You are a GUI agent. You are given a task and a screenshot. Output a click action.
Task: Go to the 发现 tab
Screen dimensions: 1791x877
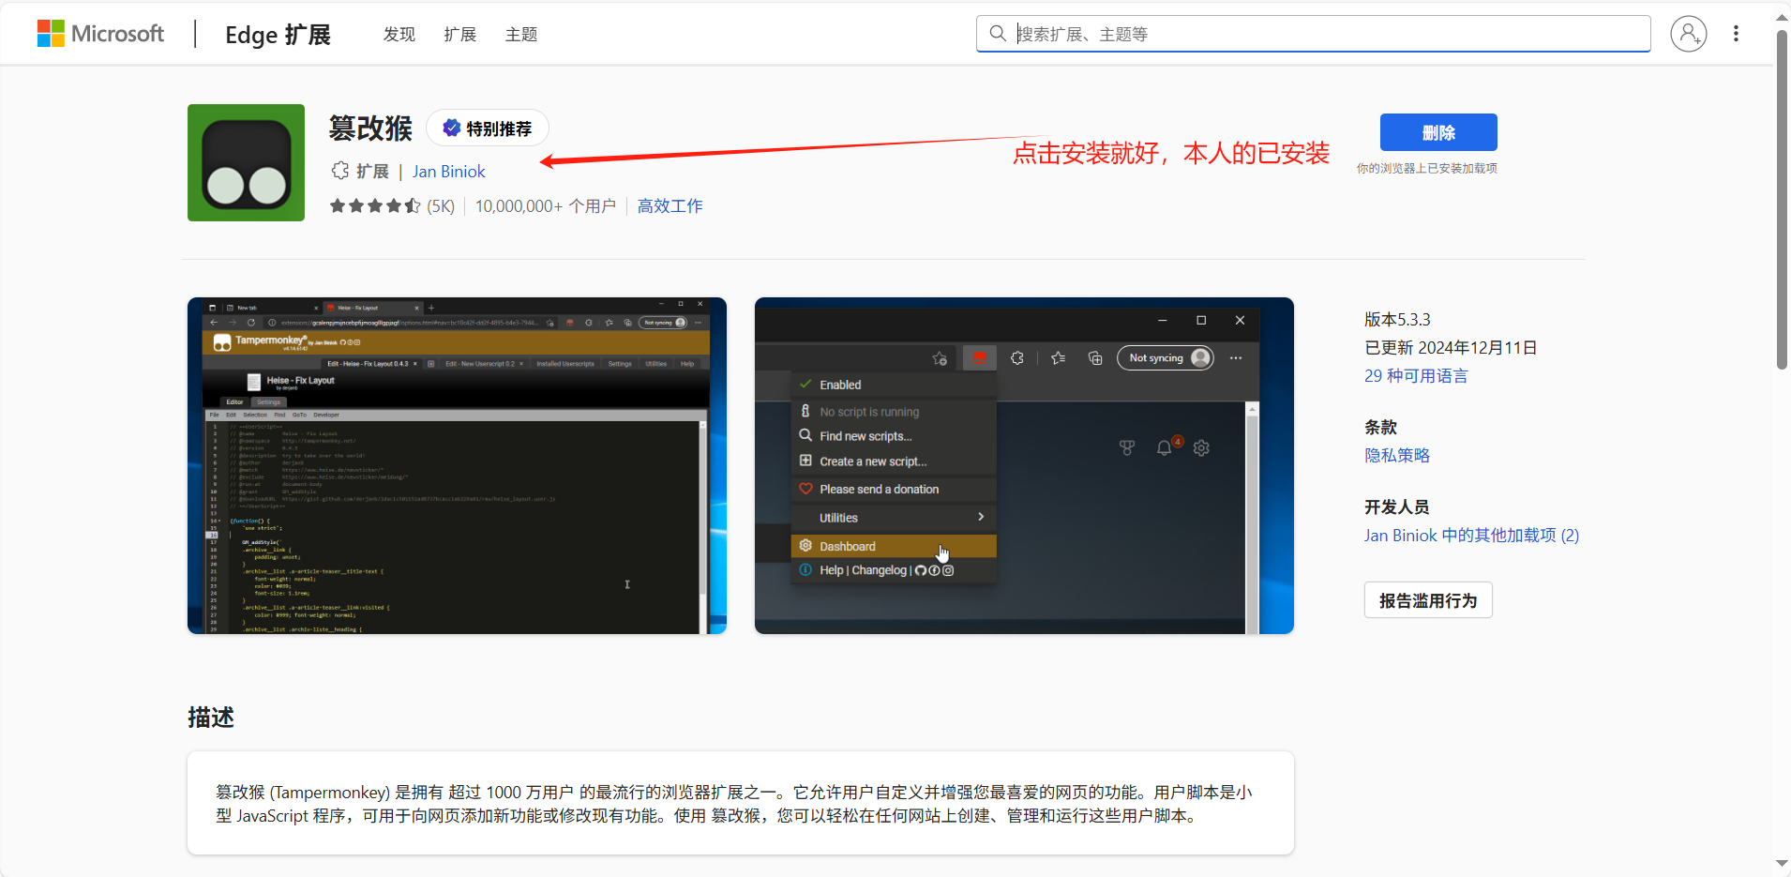[x=399, y=35]
